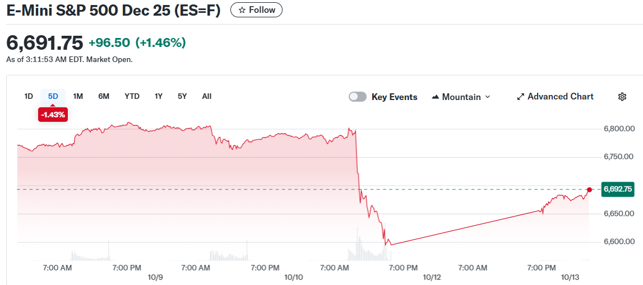Open chart settings gear icon

(x=622, y=97)
